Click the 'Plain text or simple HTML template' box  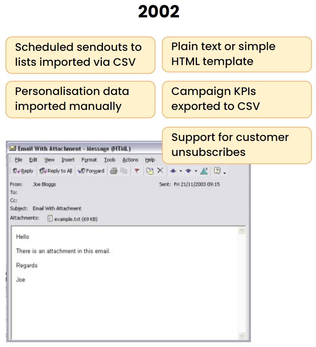tap(237, 55)
